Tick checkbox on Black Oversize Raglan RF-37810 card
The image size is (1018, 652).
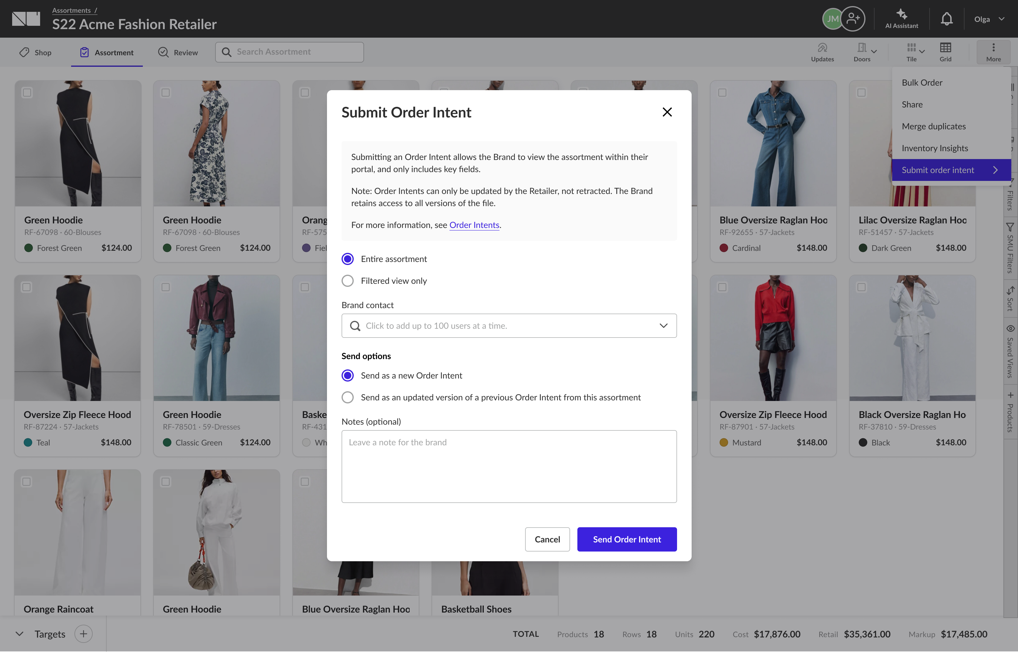click(x=861, y=287)
